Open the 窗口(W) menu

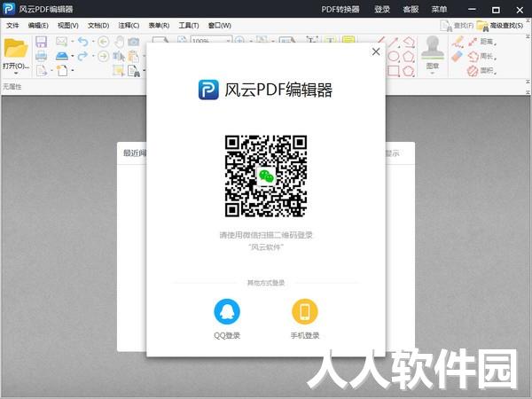(x=220, y=26)
